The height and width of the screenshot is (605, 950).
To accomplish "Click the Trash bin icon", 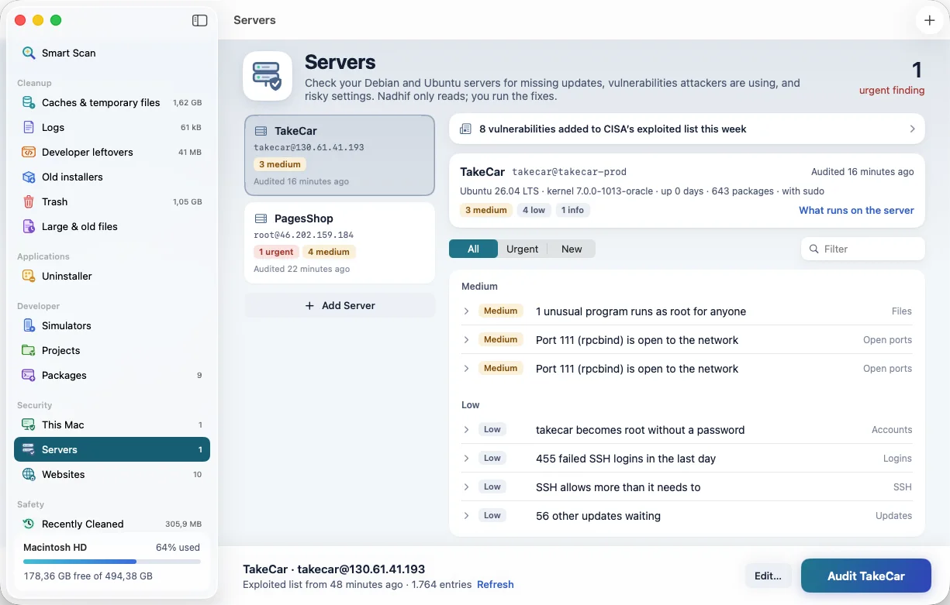I will [29, 201].
